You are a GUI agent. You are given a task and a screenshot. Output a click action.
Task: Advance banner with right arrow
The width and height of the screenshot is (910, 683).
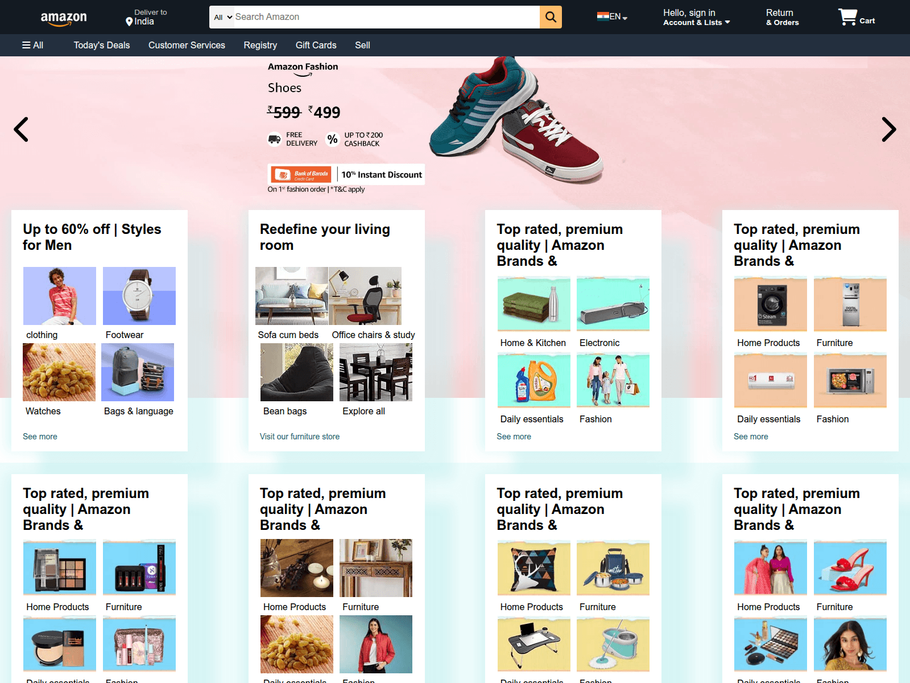point(889,129)
